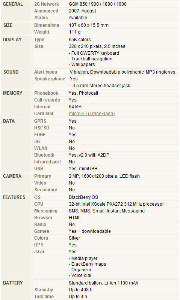Viewport: 180px width, 300px height.
Task: Click the Primary camera label
Action: 42,176
